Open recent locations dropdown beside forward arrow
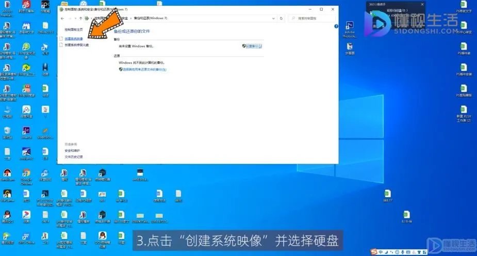The width and height of the screenshot is (477, 256). point(75,18)
